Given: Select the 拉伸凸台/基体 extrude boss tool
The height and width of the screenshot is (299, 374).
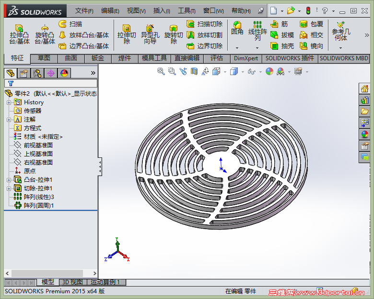Looking at the screenshot, I should tap(19, 34).
